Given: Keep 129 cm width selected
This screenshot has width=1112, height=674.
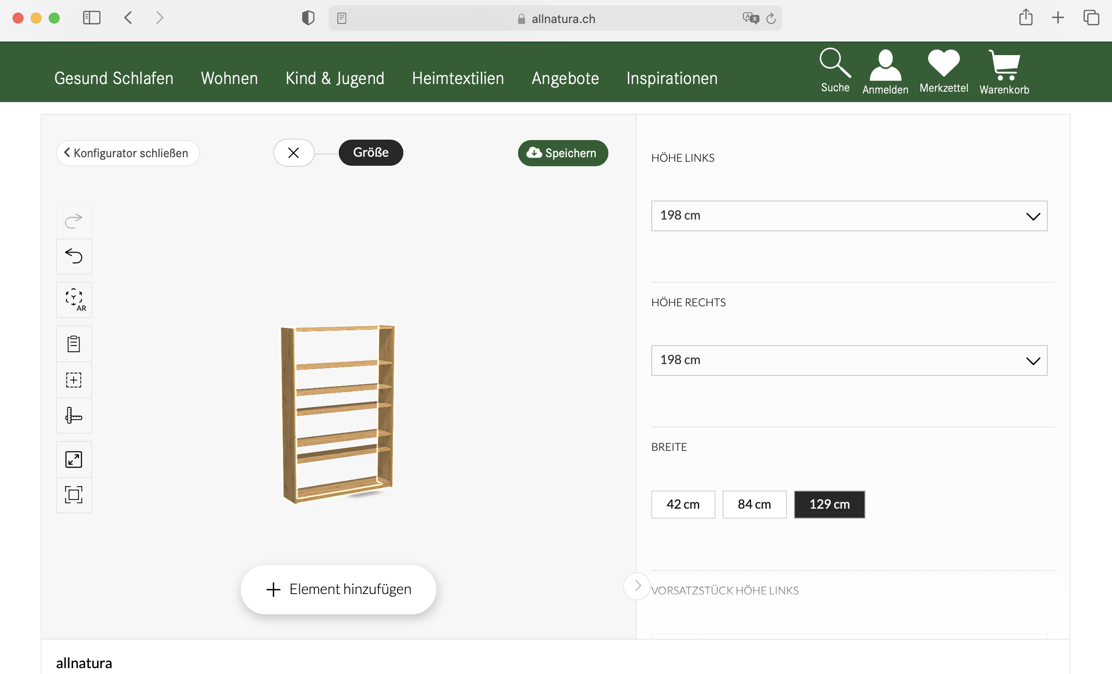Looking at the screenshot, I should [x=829, y=505].
